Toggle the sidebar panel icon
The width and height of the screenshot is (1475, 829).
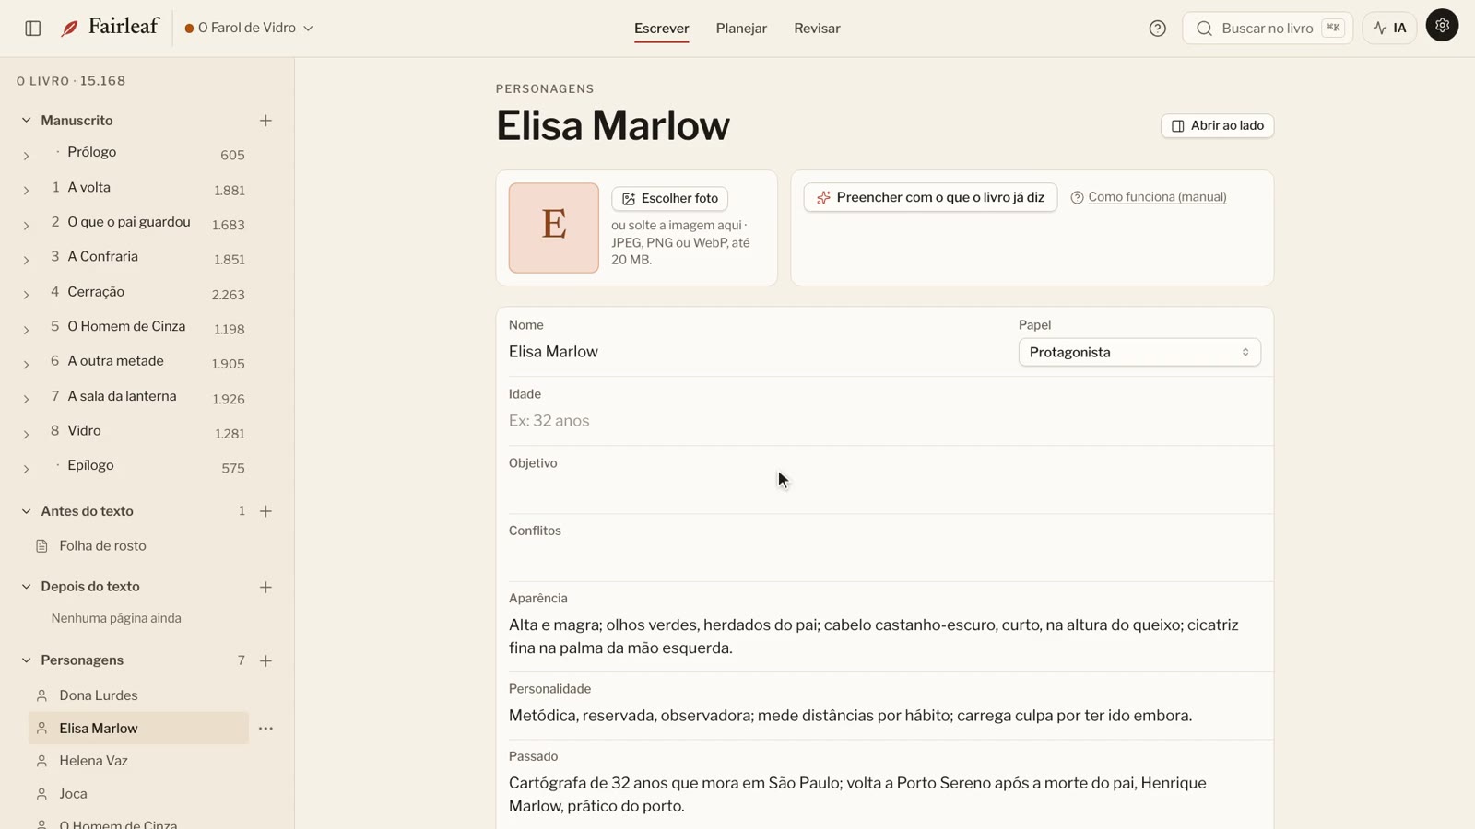(33, 29)
